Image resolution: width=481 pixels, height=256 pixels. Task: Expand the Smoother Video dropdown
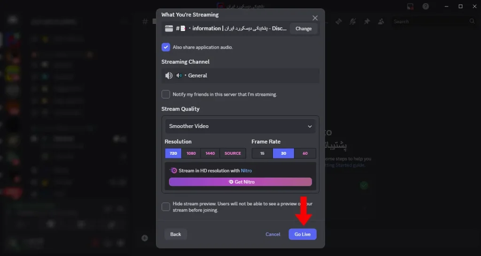click(240, 126)
